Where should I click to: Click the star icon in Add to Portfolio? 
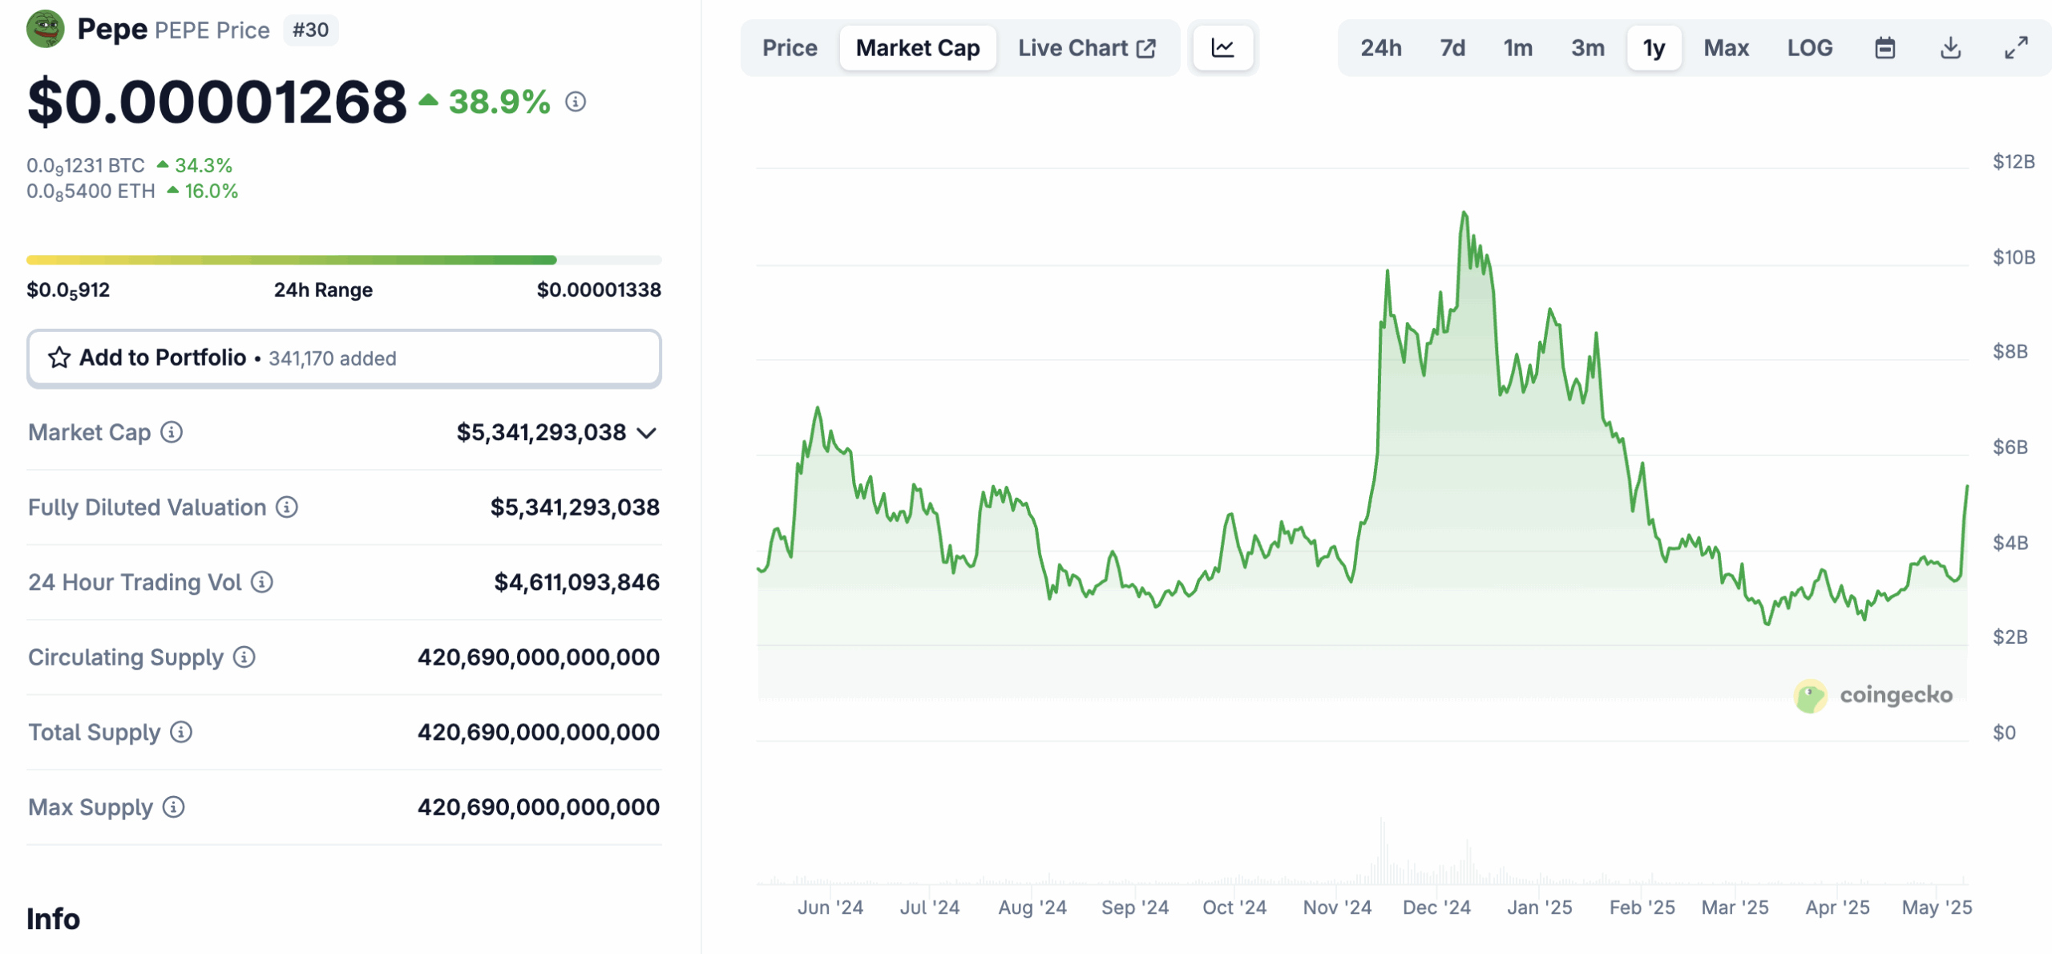click(x=59, y=358)
